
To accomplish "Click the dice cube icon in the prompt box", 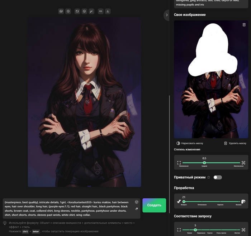I will pos(137,202).
